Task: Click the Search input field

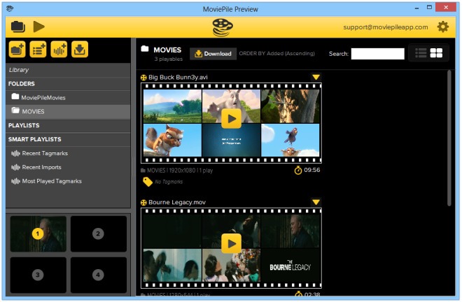Action: click(378, 54)
